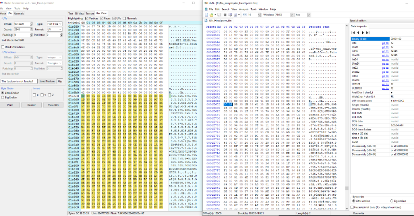The width and height of the screenshot is (414, 216).
Task: Jump to last byte in Data inspector
Action: coord(368,32)
